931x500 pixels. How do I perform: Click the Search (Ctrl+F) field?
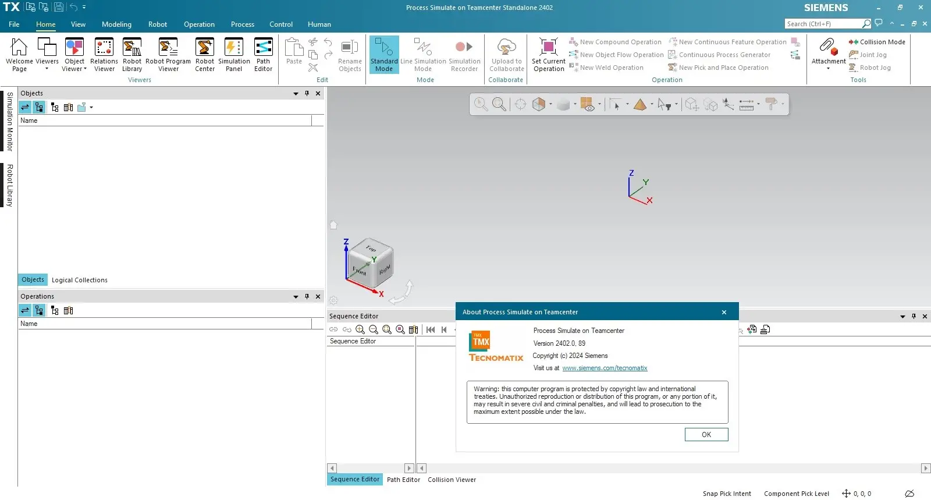click(823, 24)
